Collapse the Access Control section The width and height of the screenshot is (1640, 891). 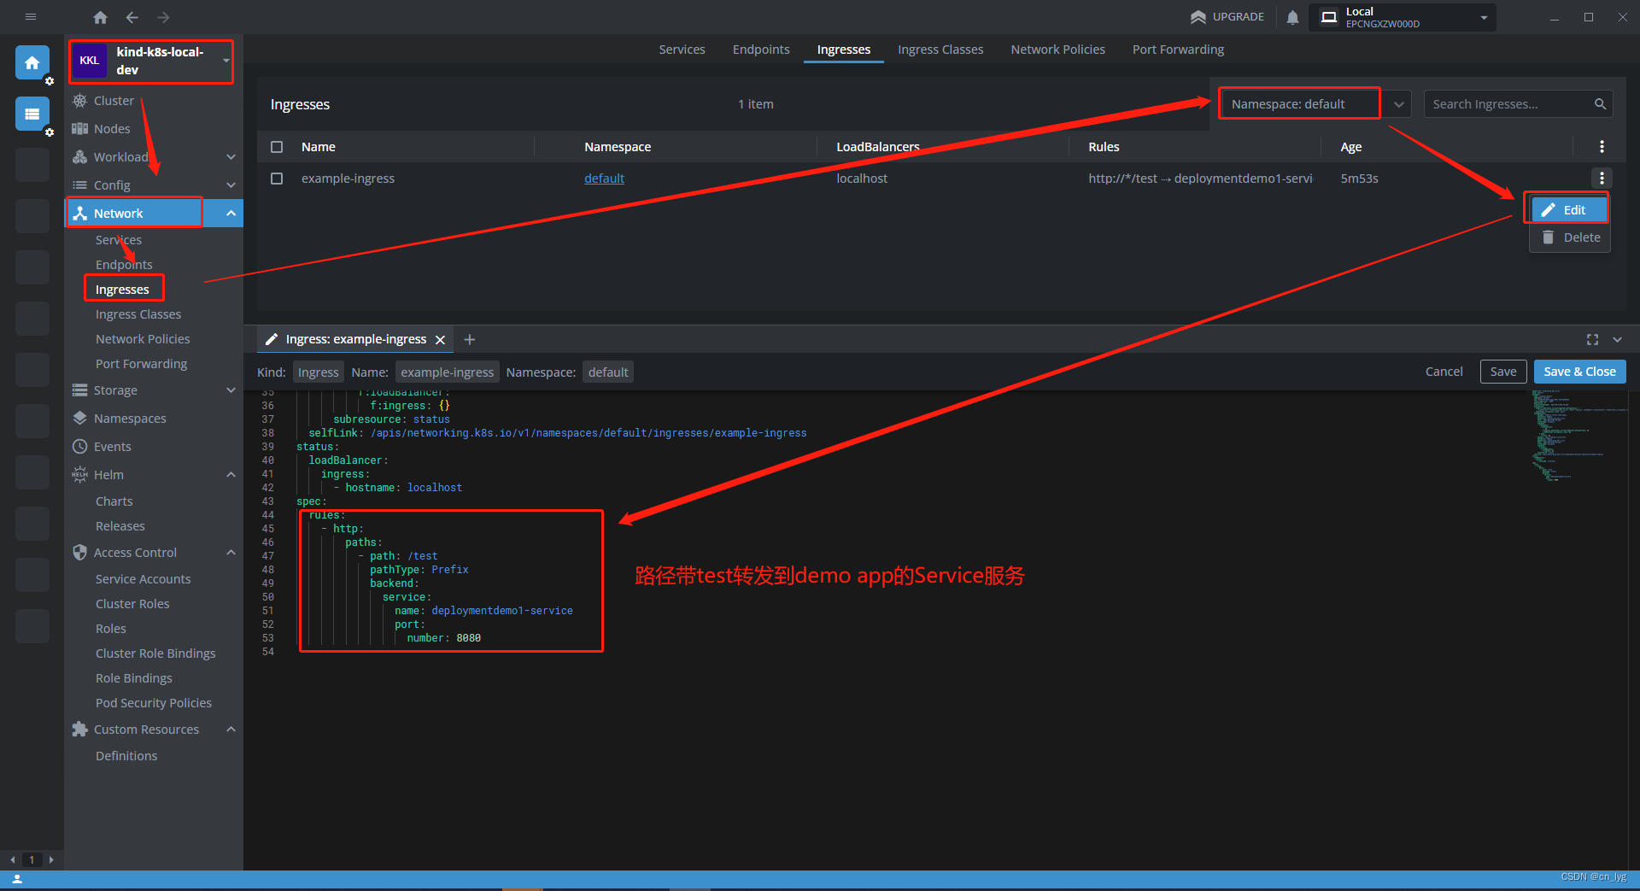(x=231, y=553)
